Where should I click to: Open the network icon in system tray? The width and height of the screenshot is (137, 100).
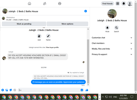[x=107, y=97]
